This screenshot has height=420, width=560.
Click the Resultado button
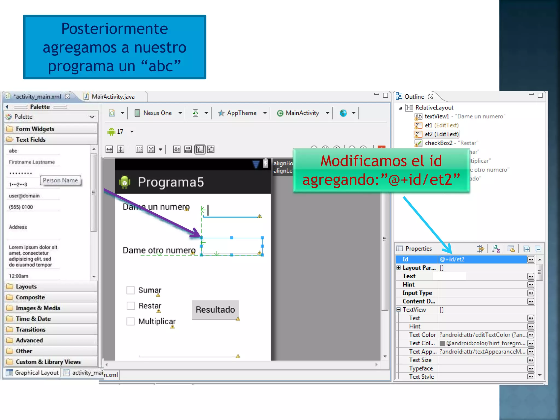click(x=215, y=310)
